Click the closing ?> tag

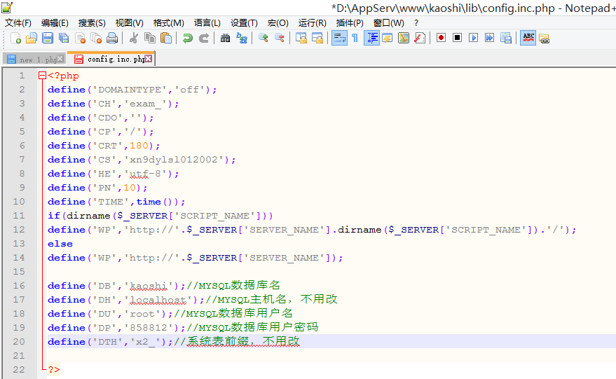pos(54,370)
